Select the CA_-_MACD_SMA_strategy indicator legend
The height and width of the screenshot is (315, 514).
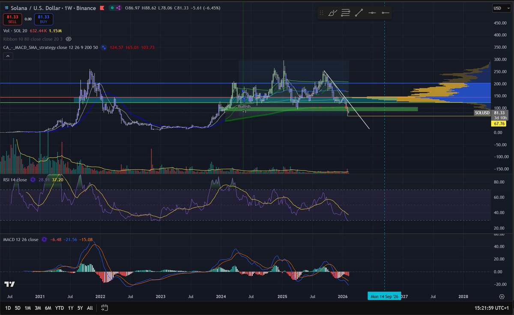pyautogui.click(x=51, y=47)
